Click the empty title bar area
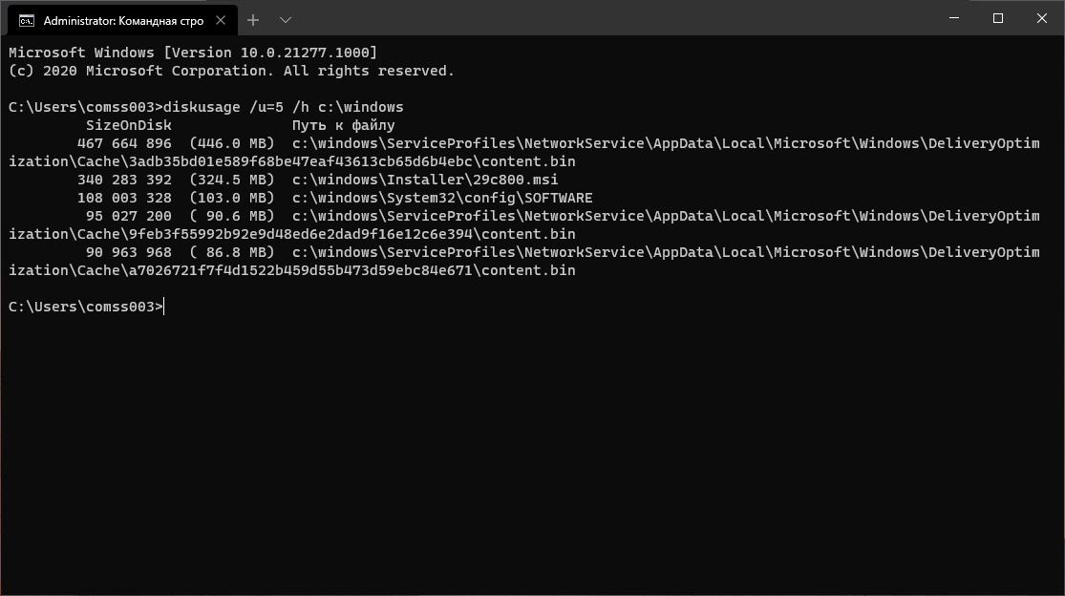Image resolution: width=1065 pixels, height=596 pixels. click(611, 18)
